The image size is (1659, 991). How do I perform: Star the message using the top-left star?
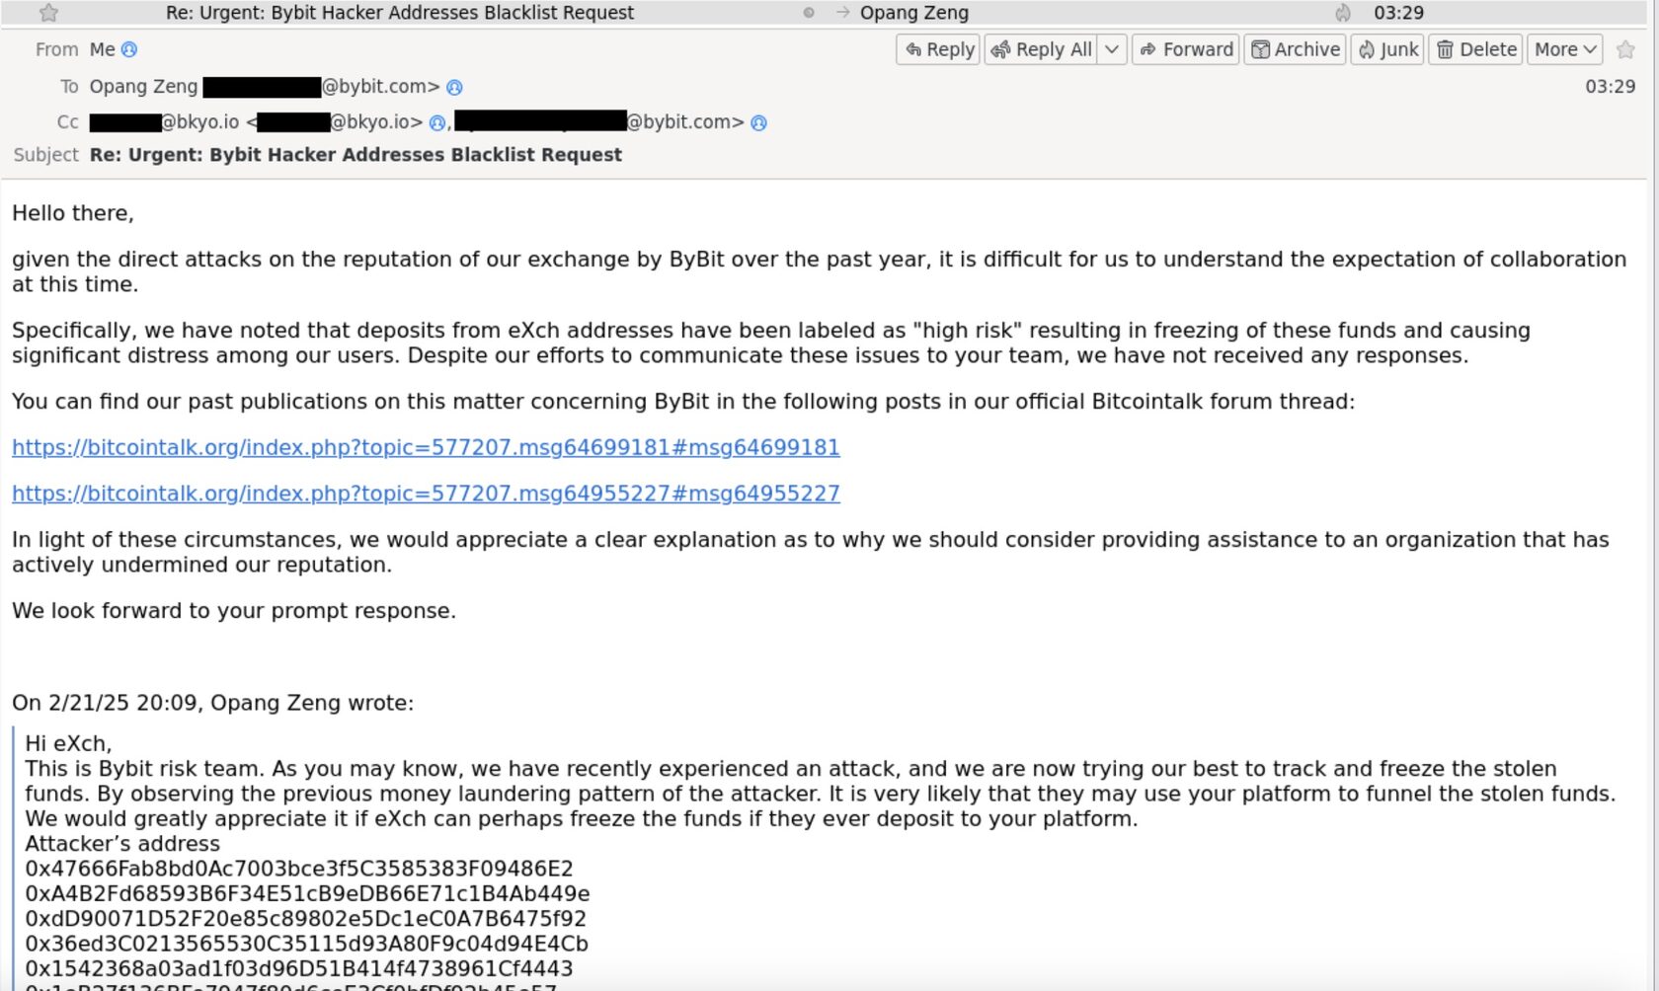click(48, 13)
